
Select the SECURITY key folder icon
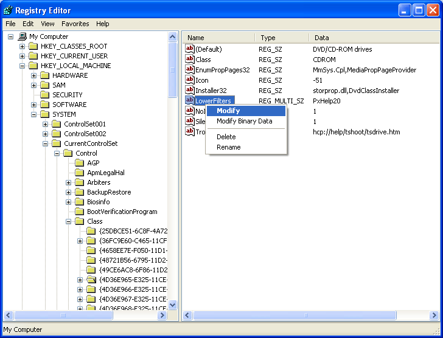point(44,95)
